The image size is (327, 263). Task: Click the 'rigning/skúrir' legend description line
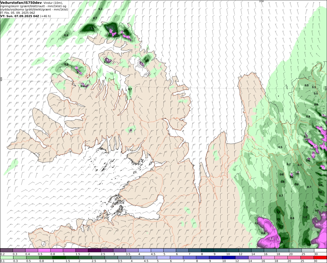pos(33,6)
